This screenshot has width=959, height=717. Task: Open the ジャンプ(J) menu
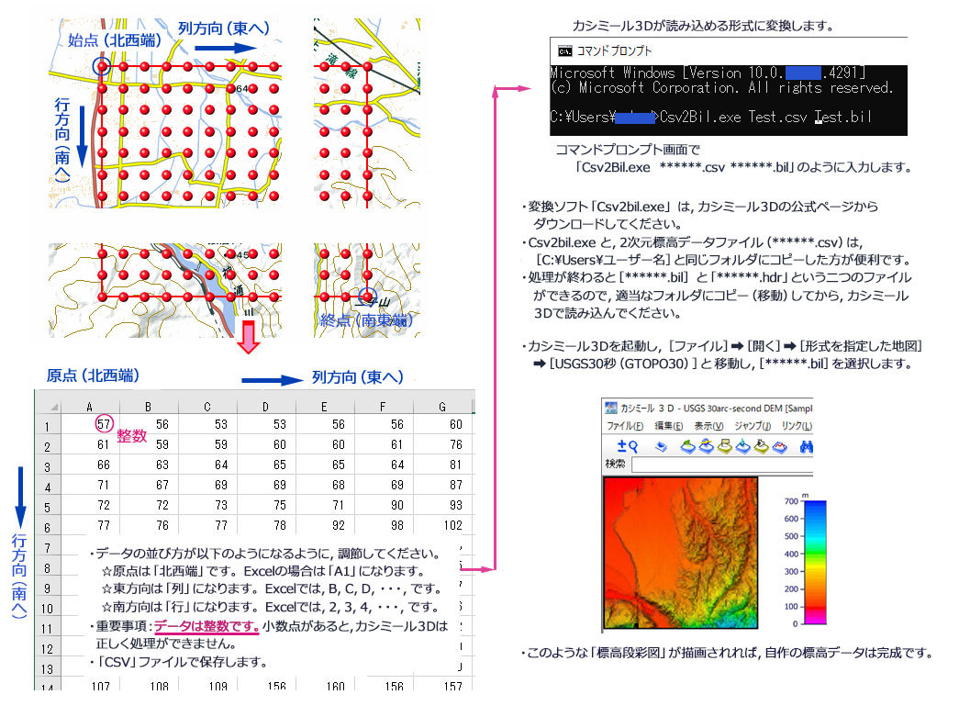coord(753,426)
